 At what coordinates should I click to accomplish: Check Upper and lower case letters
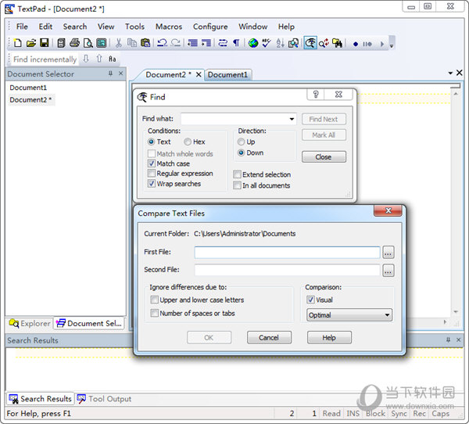pos(154,300)
